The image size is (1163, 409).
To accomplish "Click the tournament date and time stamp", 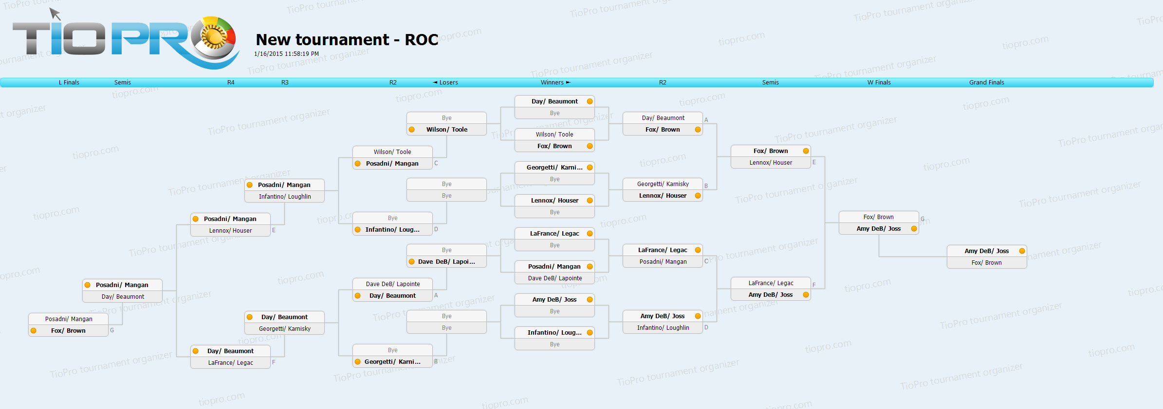I will pos(286,54).
